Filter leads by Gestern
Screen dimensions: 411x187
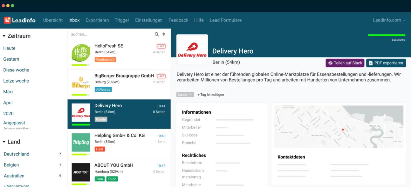11,59
